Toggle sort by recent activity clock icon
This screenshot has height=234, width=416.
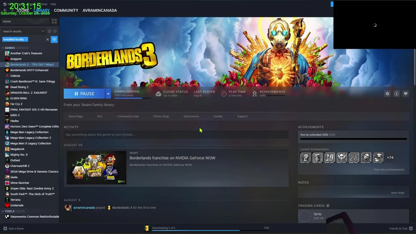pyautogui.click(x=49, y=31)
